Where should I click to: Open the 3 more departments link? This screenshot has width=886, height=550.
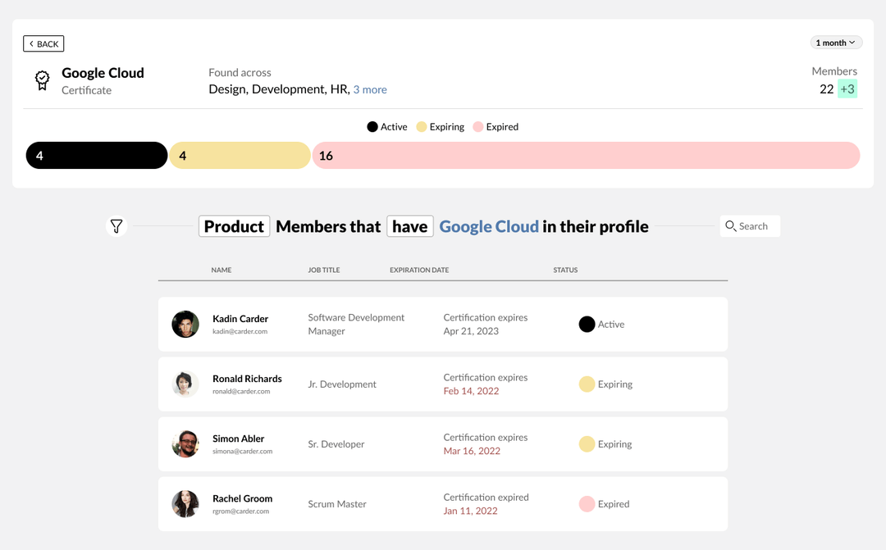[370, 89]
